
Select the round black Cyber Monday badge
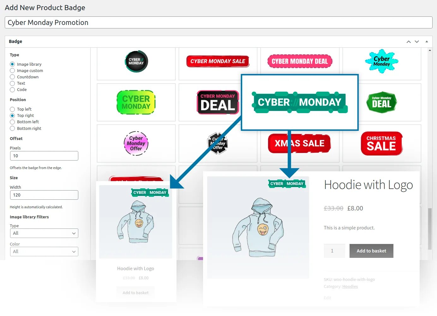point(136,61)
